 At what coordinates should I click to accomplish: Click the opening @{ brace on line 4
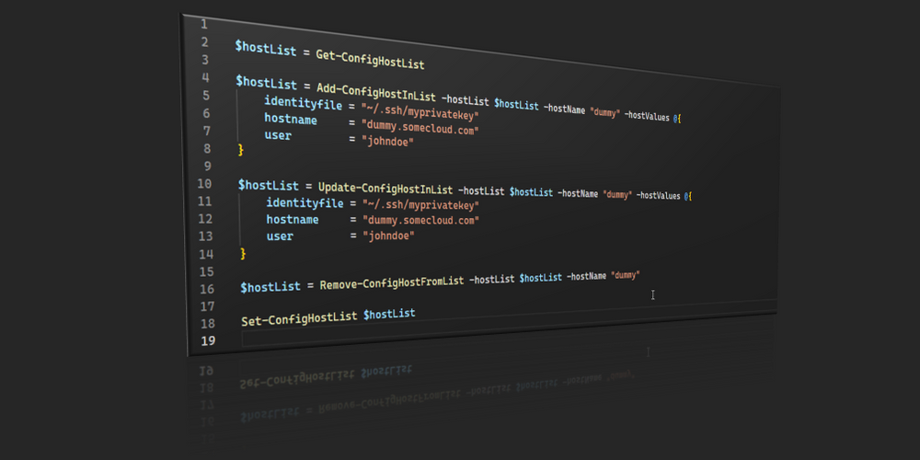[x=676, y=118]
